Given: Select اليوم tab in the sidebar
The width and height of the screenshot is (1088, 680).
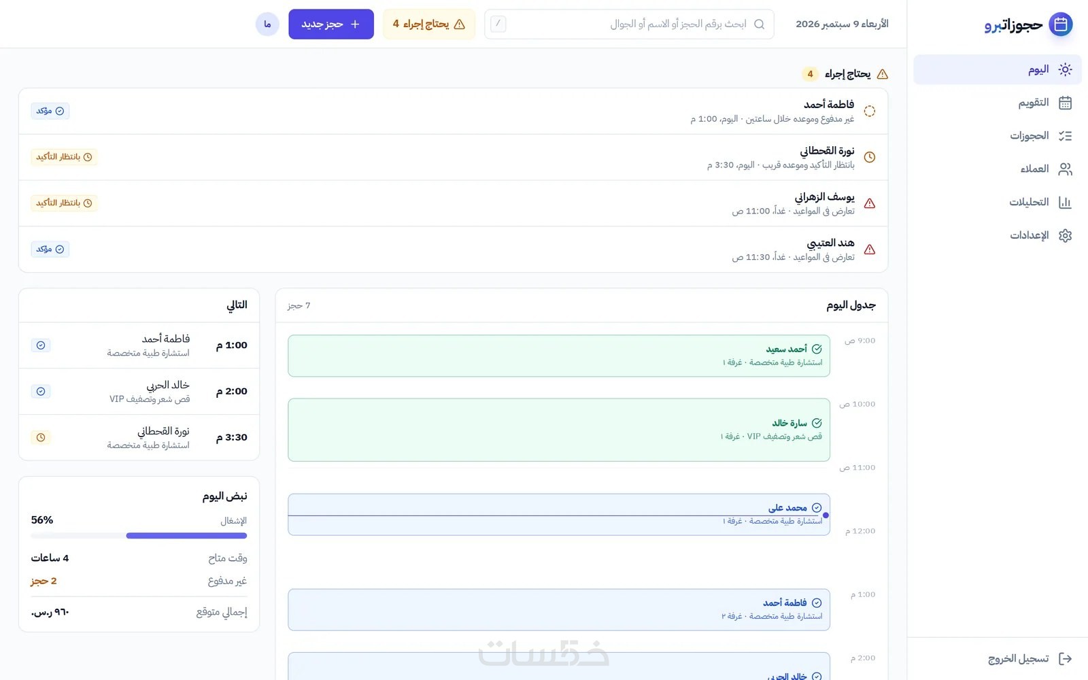Looking at the screenshot, I should click(x=997, y=69).
